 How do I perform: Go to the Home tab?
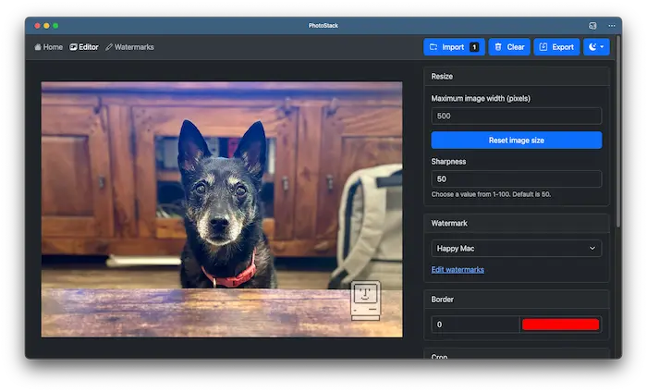click(49, 47)
